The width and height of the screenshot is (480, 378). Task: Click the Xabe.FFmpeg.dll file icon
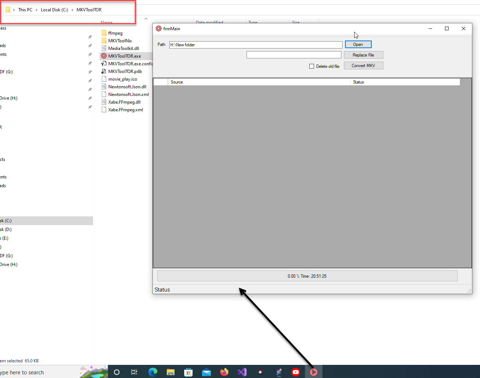pos(104,102)
